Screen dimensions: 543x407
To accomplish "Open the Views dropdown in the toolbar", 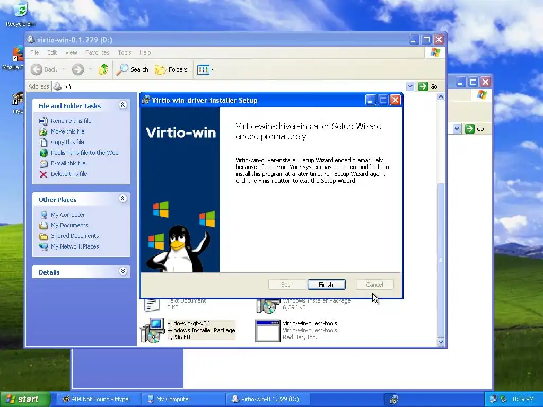I will tap(205, 69).
